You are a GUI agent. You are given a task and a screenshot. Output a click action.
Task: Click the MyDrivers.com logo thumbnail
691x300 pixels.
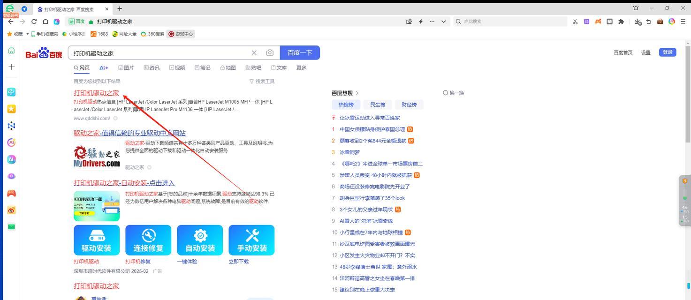(97, 156)
